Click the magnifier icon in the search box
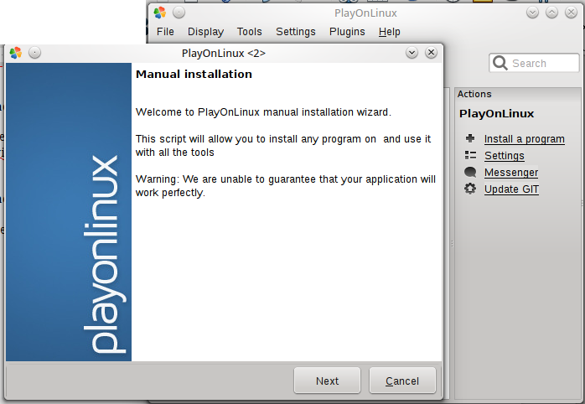This screenshot has width=585, height=404. (500, 63)
